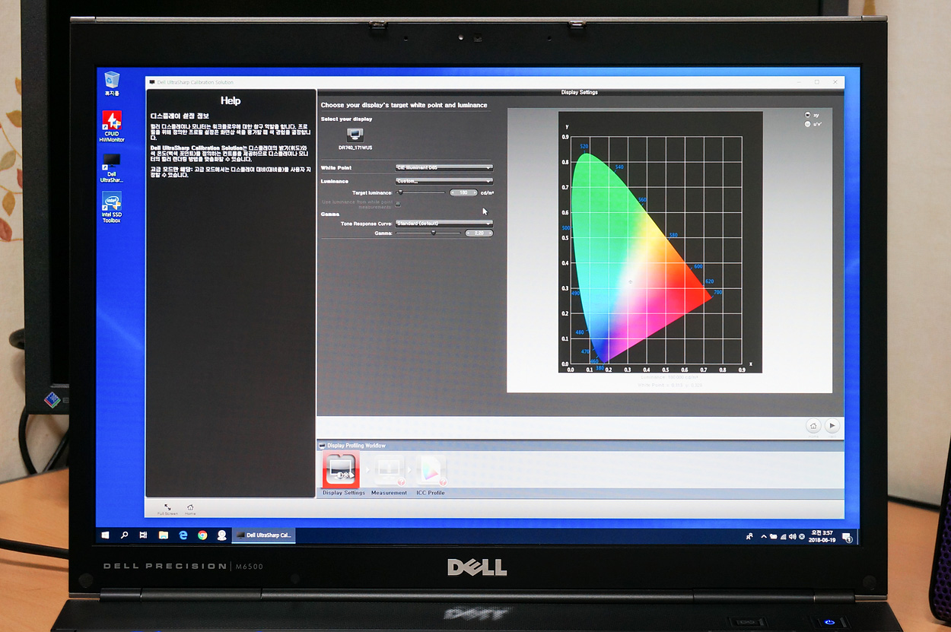The width and height of the screenshot is (951, 632).
Task: Click the round Next arrow button
Action: [x=832, y=427]
